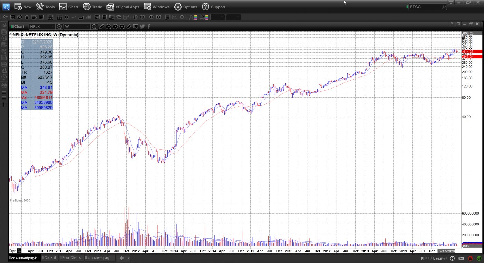Open the Chart menu
Image resolution: width=484 pixels, height=263 pixels.
pyautogui.click(x=69, y=7)
